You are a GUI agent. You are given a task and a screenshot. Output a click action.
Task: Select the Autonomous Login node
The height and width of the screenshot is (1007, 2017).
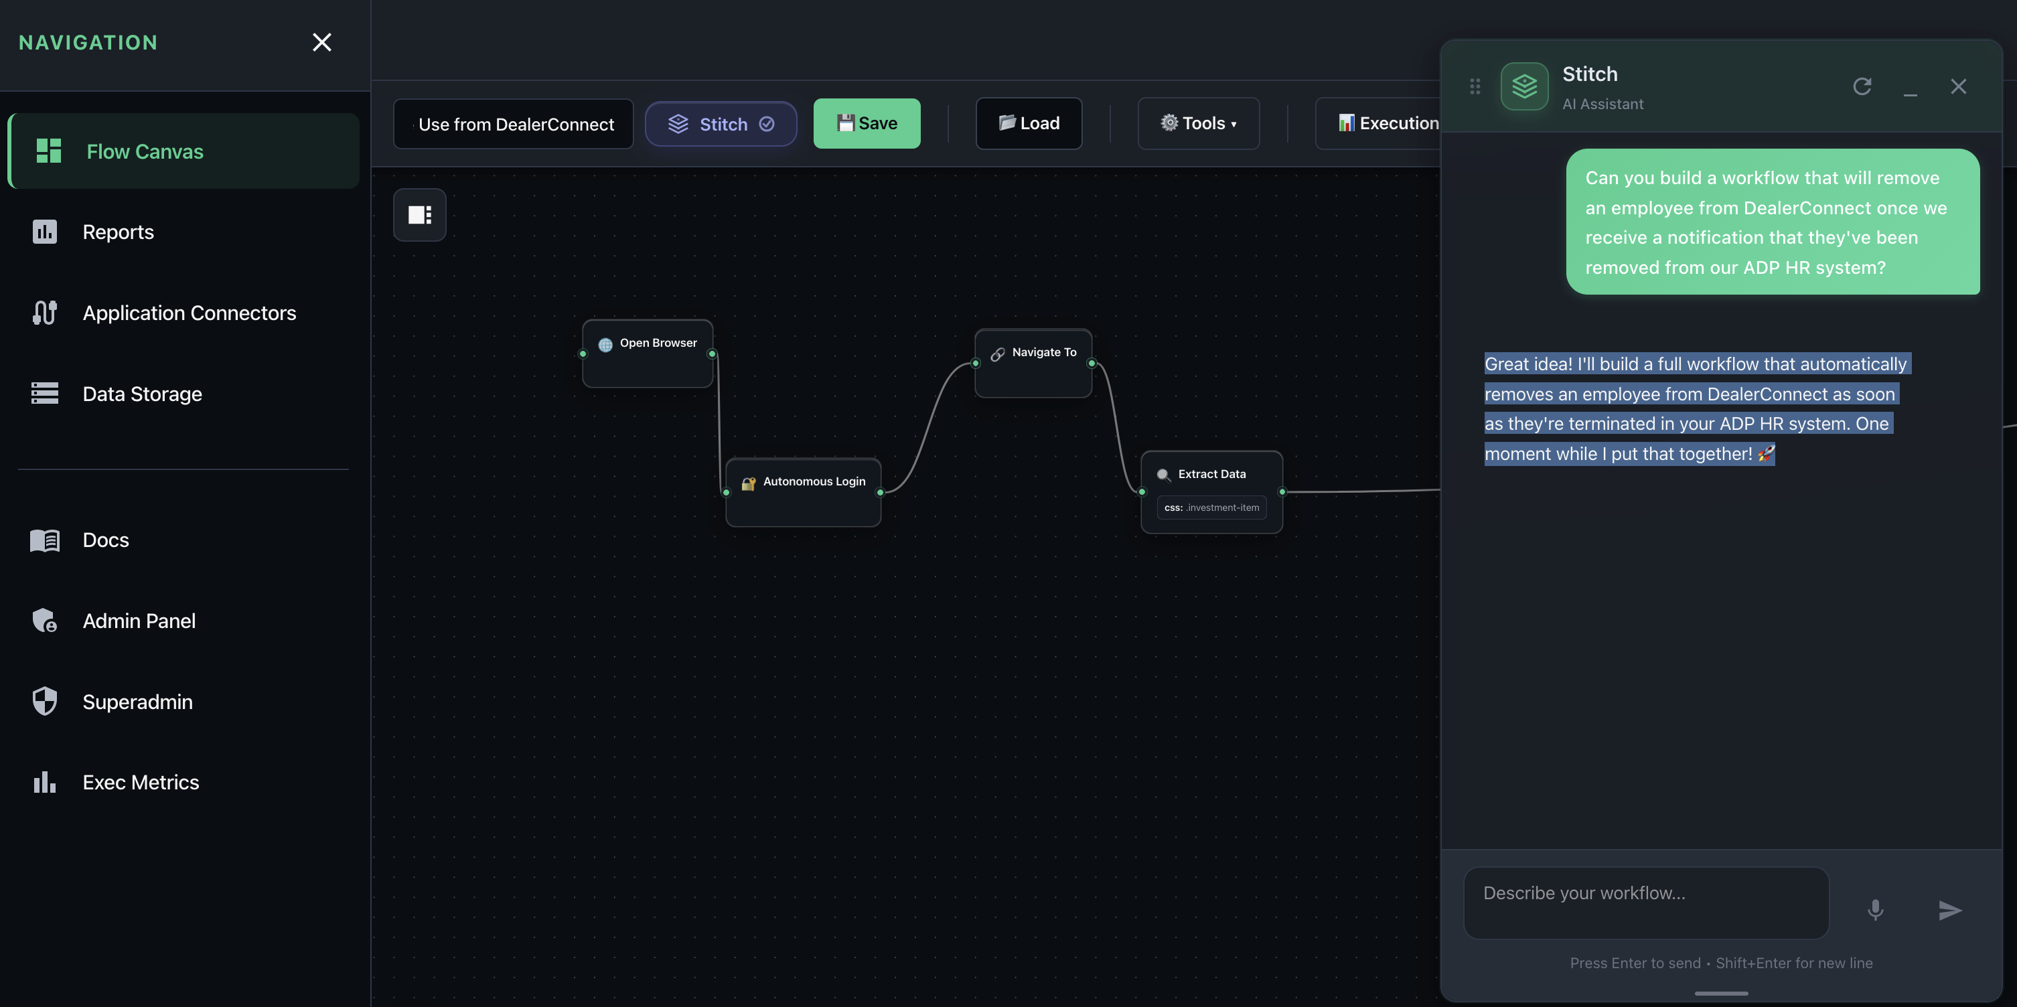click(x=804, y=491)
